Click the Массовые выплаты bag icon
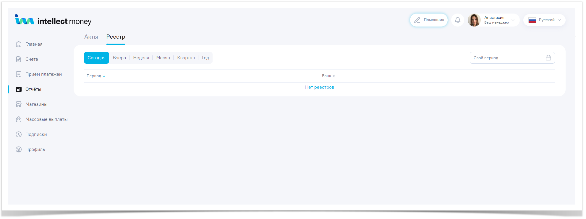The image size is (586, 219). [x=19, y=119]
